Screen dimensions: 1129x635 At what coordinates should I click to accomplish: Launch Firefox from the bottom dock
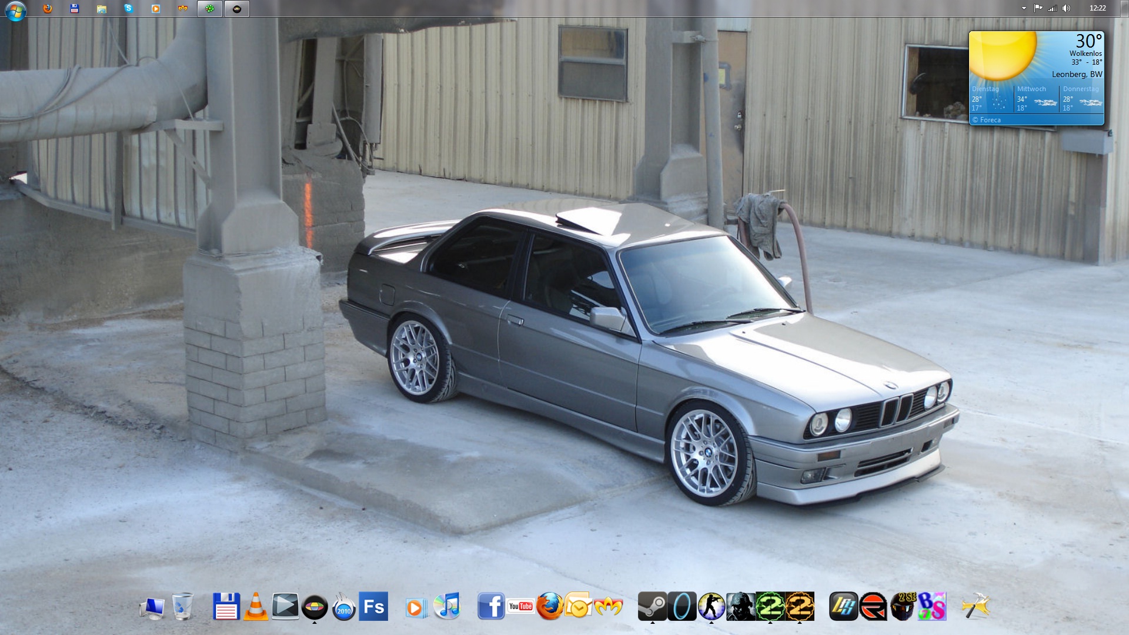(x=550, y=606)
